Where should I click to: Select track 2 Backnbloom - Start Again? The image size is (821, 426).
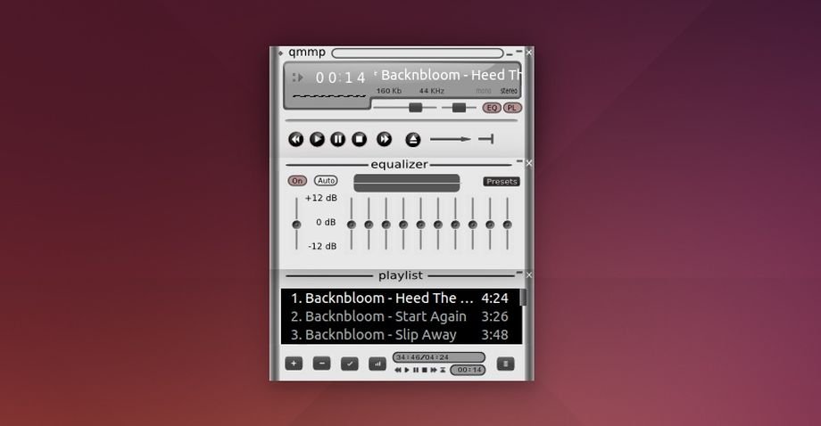(x=386, y=316)
